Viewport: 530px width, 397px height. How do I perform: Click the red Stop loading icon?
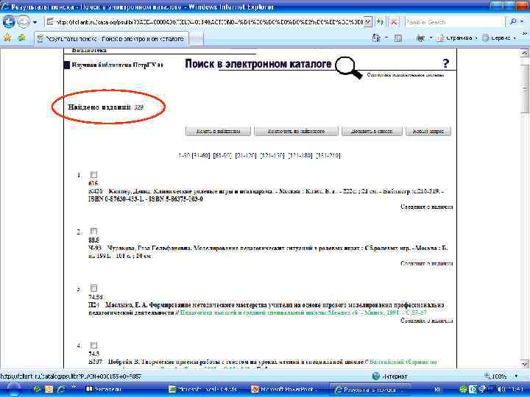click(x=394, y=22)
